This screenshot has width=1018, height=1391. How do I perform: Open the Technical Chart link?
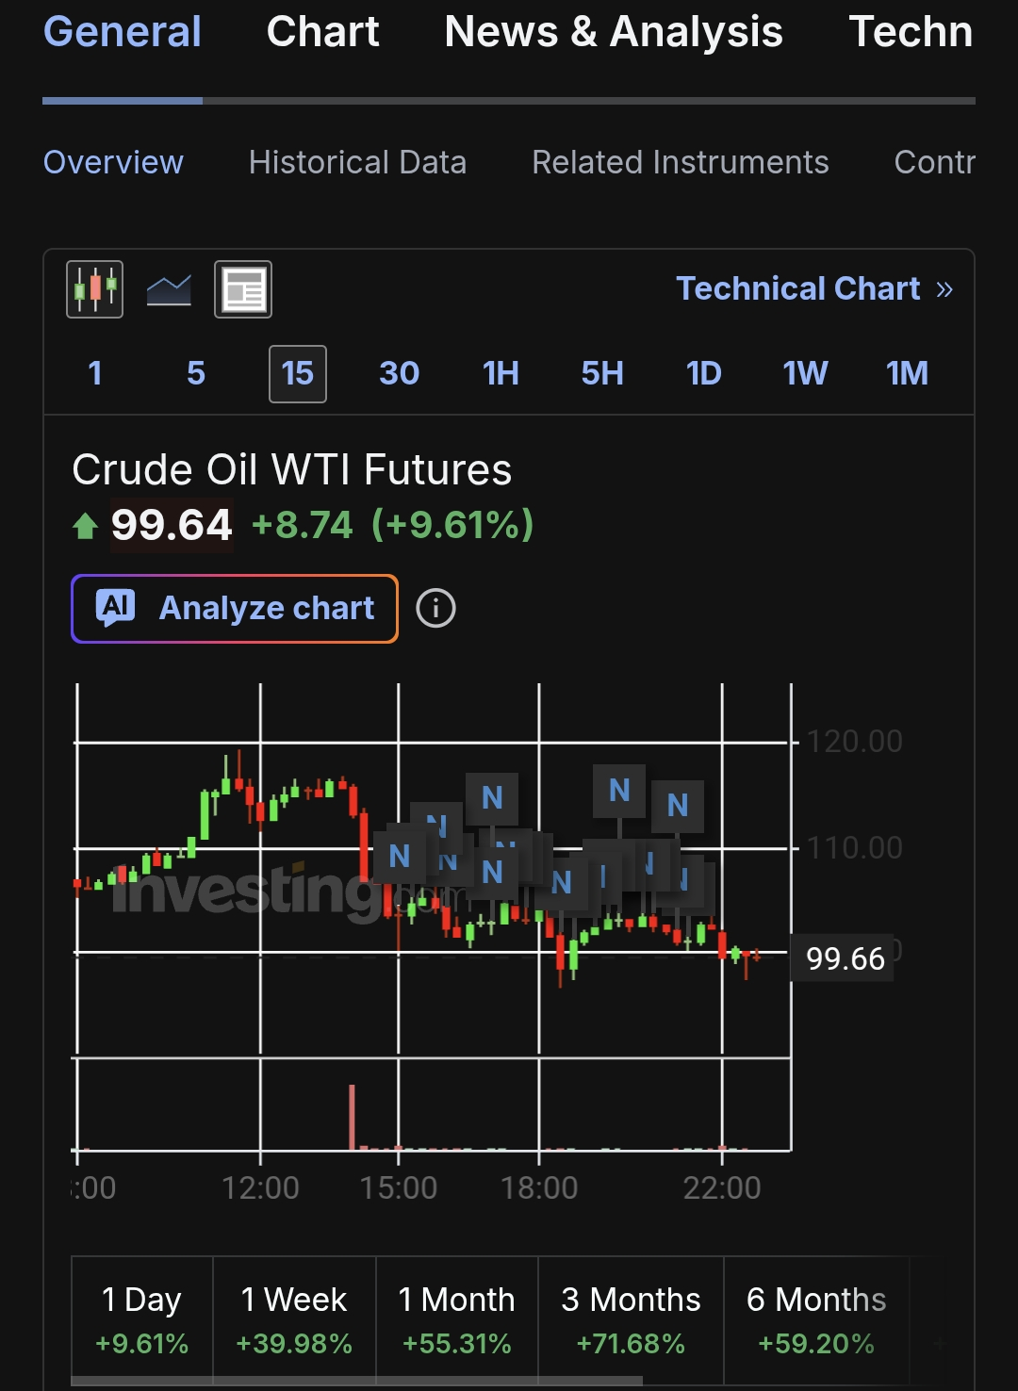(814, 288)
